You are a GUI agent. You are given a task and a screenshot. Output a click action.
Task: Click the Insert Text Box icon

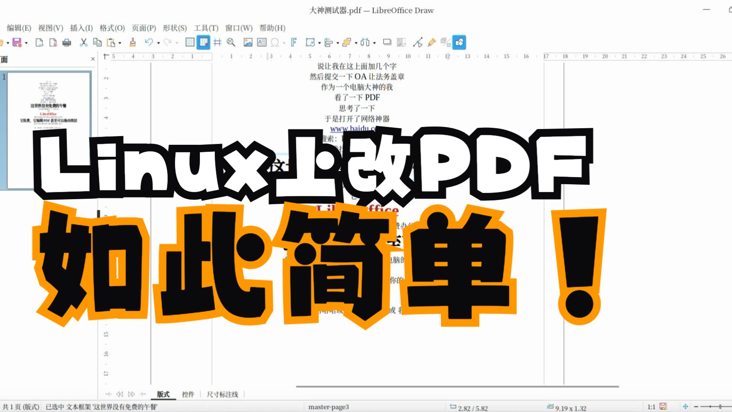(262, 42)
